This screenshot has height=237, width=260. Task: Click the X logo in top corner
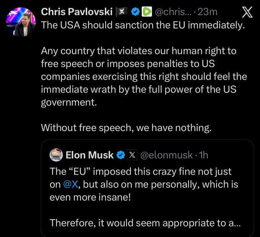click(247, 13)
